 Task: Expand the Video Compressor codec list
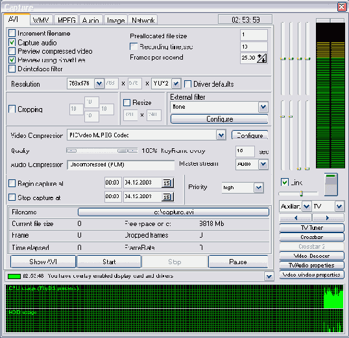point(221,135)
